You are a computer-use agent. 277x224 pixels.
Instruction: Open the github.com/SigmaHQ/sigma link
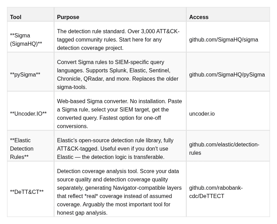[x=223, y=39]
